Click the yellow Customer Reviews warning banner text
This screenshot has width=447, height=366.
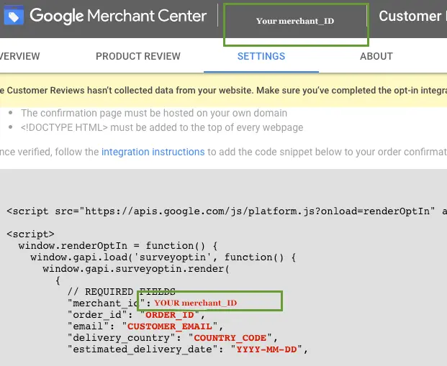[x=223, y=91]
